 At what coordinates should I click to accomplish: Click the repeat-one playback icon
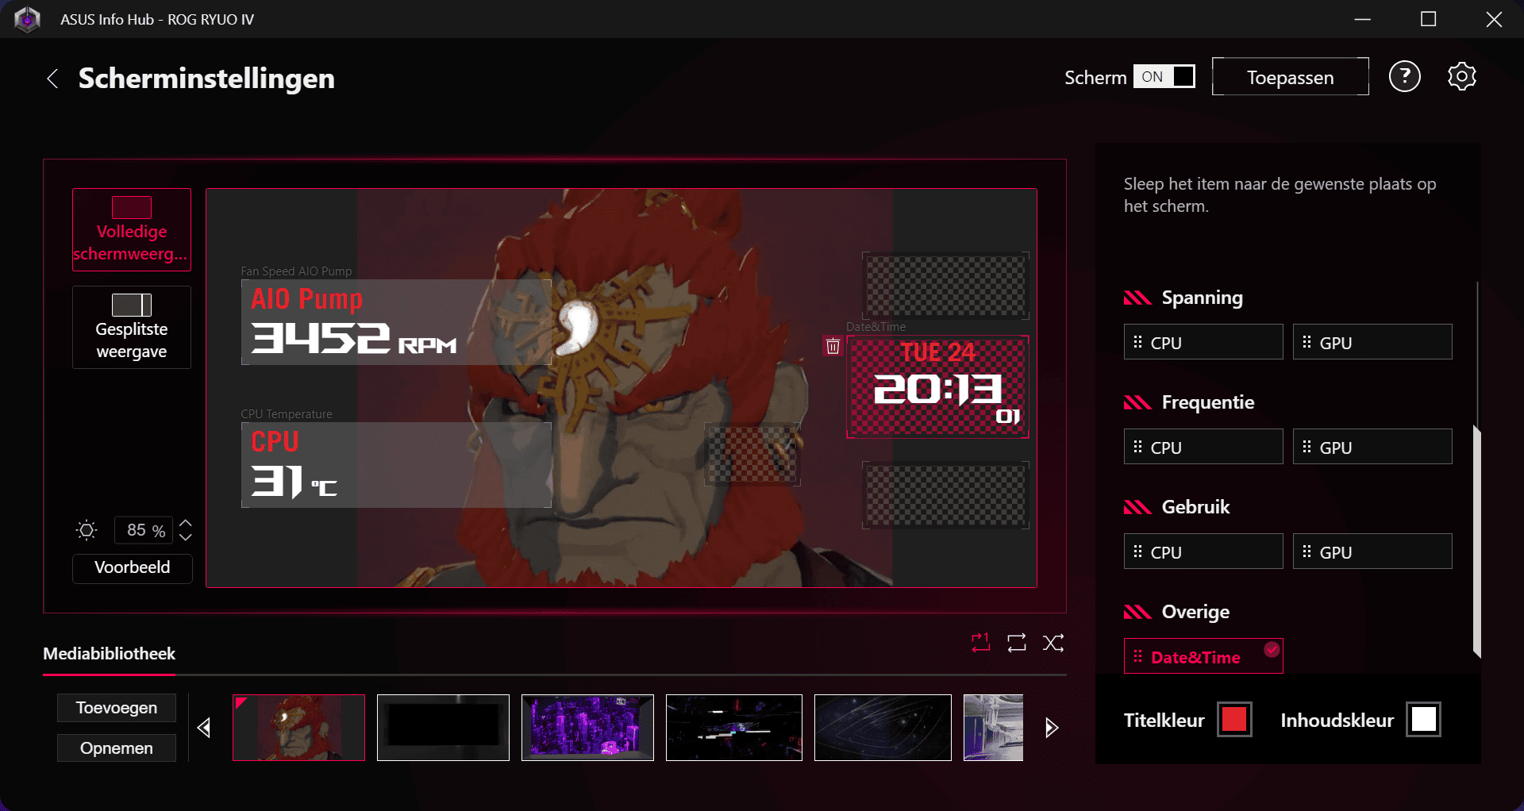[981, 643]
